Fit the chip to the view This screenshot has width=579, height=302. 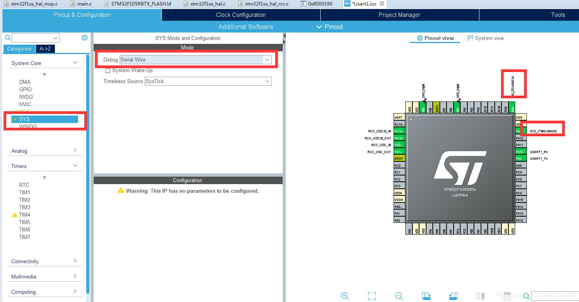pyautogui.click(x=372, y=296)
